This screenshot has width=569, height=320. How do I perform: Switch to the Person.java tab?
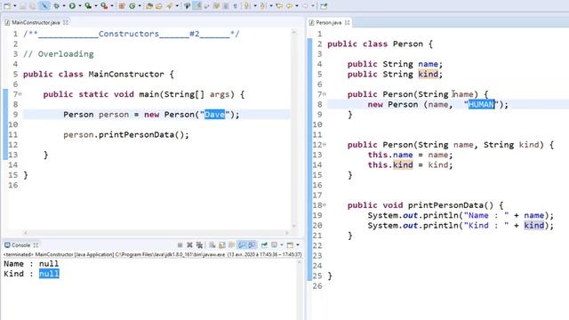[x=328, y=22]
